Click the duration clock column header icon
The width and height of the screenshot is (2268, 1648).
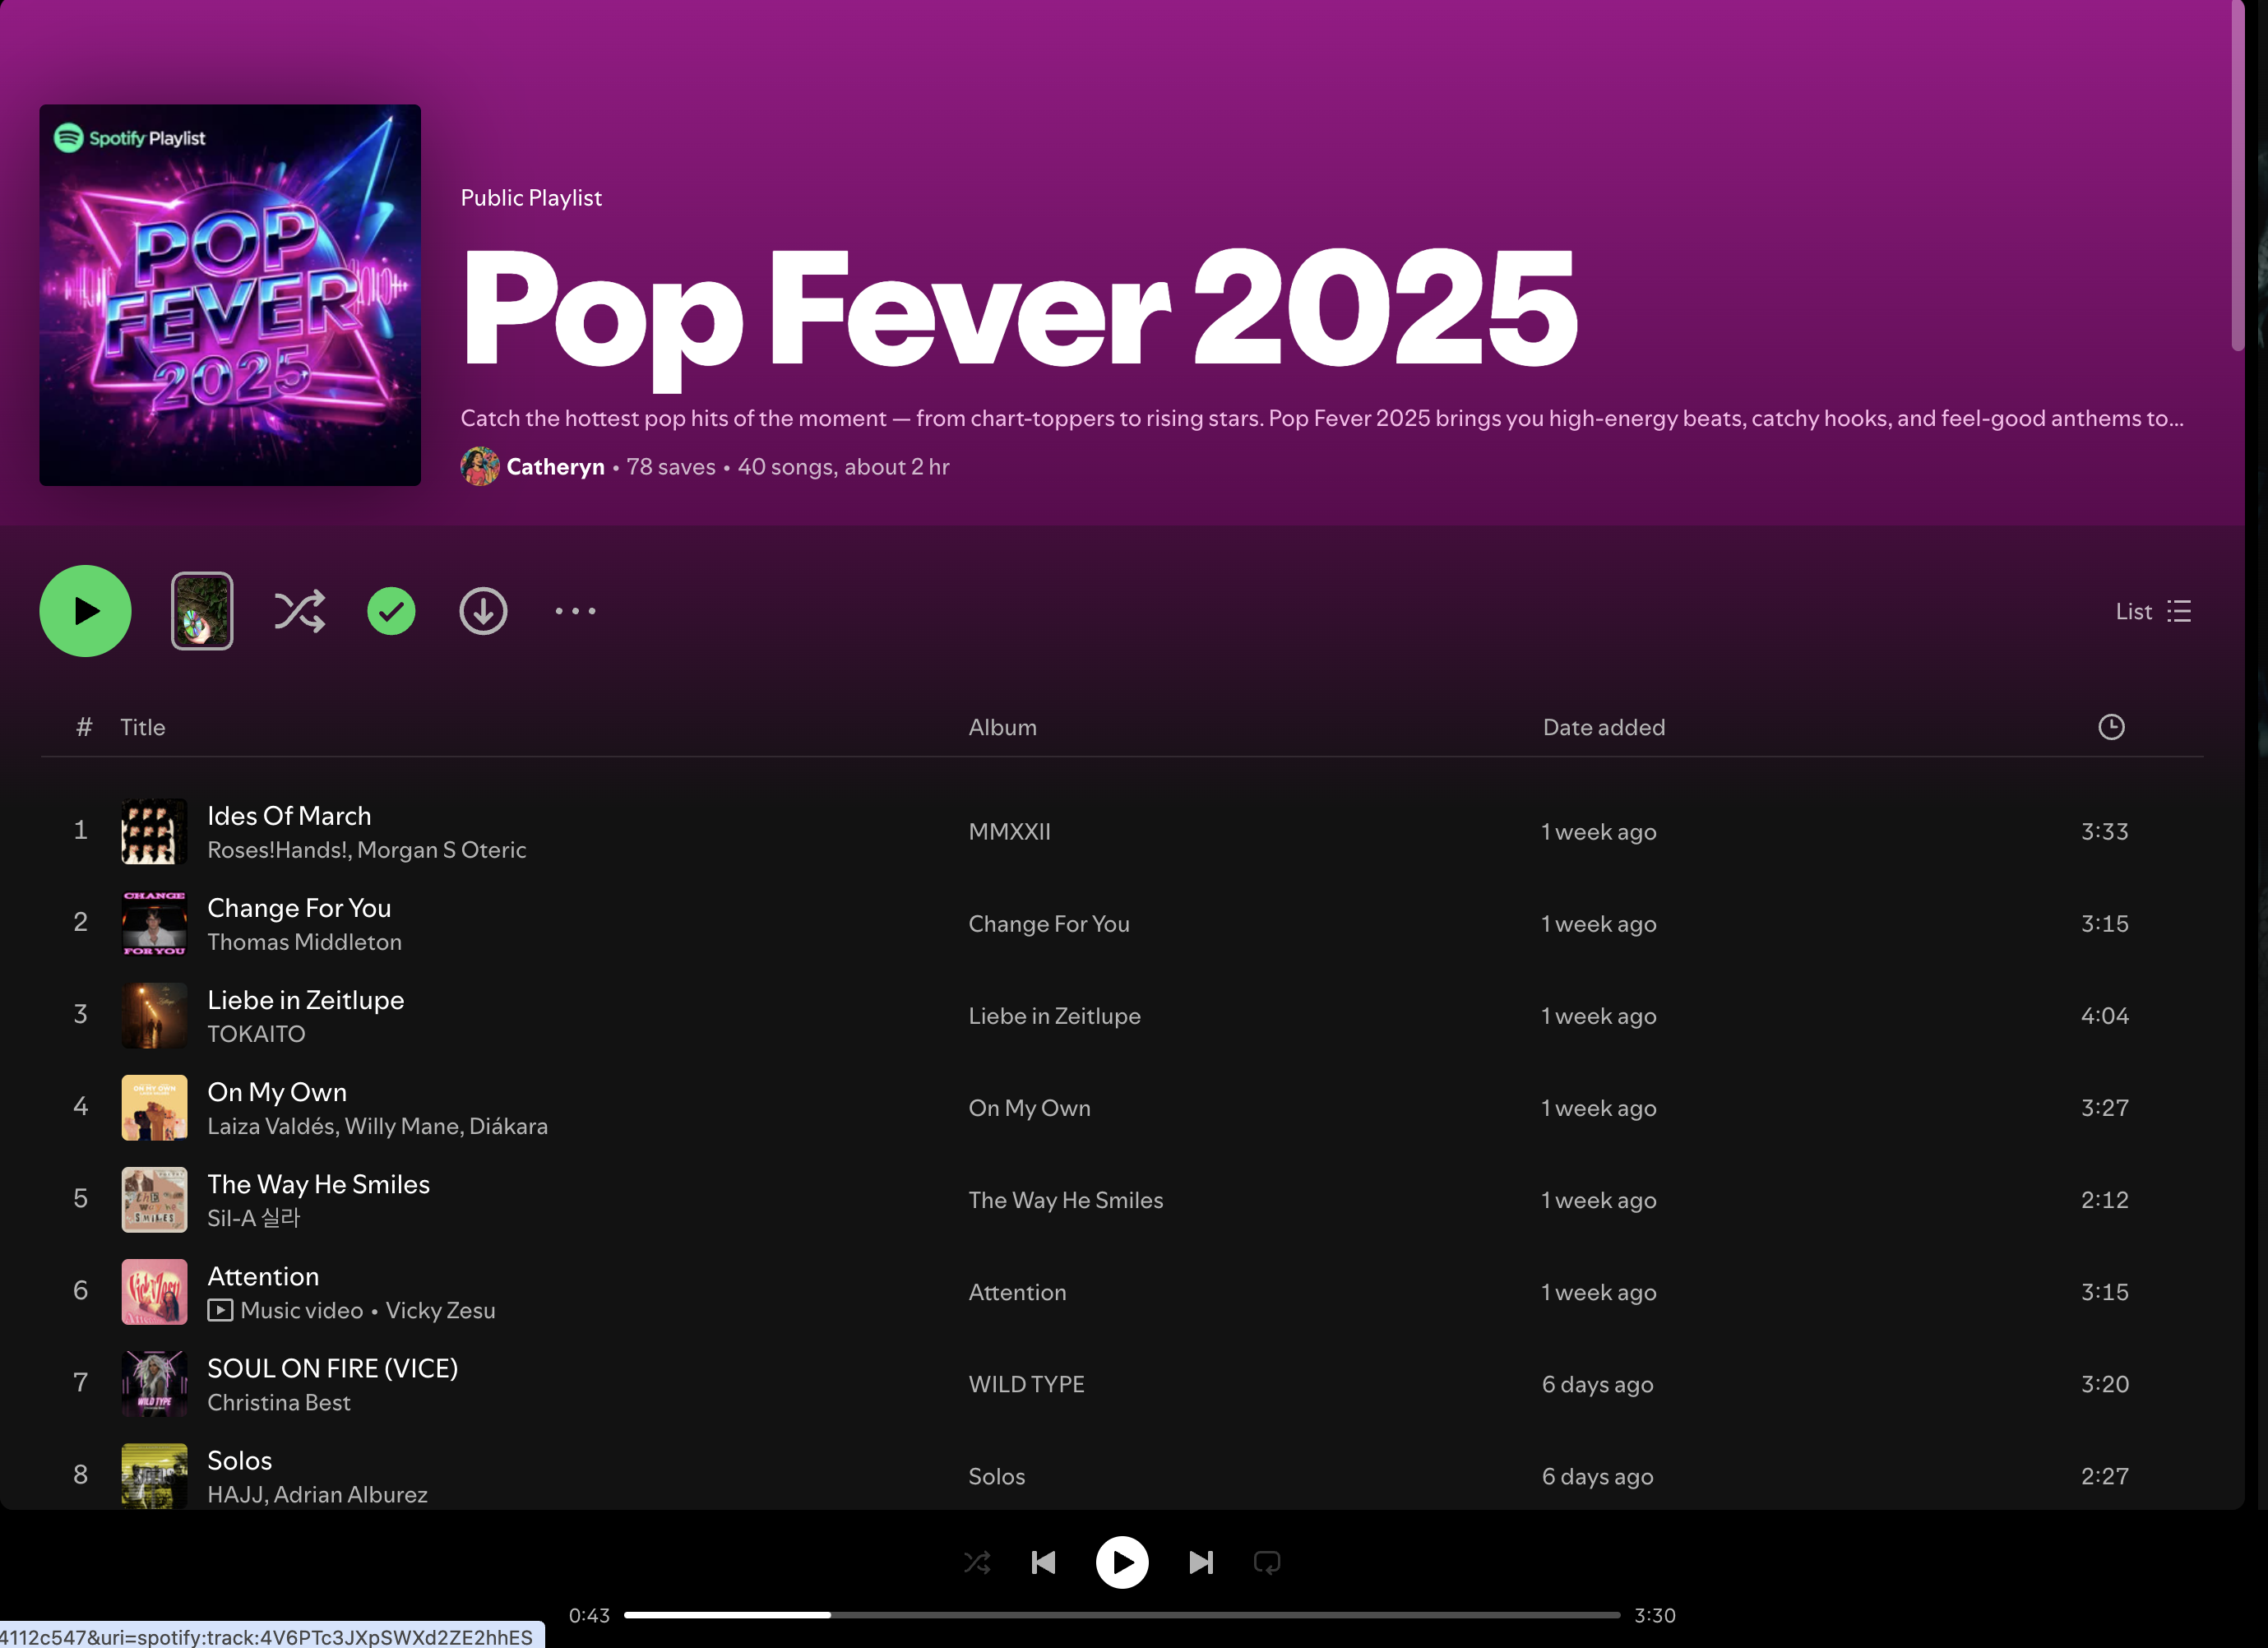2110,727
